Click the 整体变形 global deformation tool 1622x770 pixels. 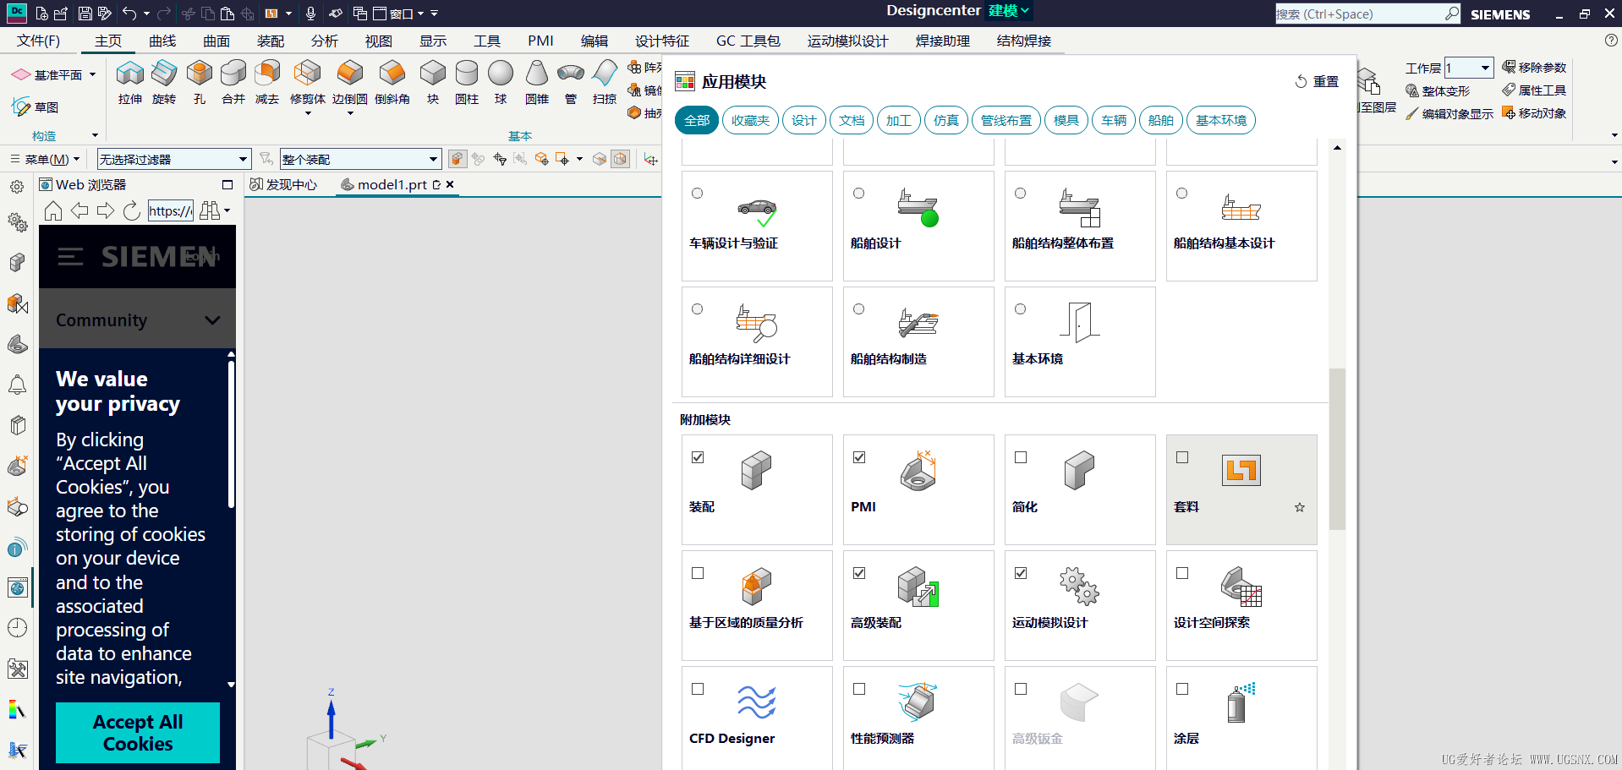(x=1438, y=90)
